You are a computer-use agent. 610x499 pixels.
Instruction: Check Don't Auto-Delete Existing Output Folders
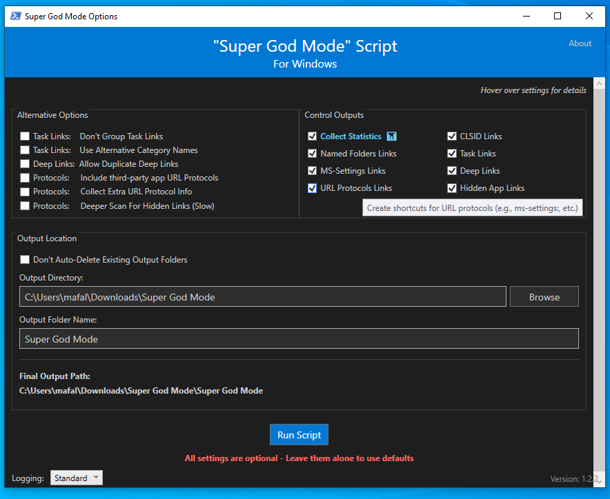click(25, 260)
